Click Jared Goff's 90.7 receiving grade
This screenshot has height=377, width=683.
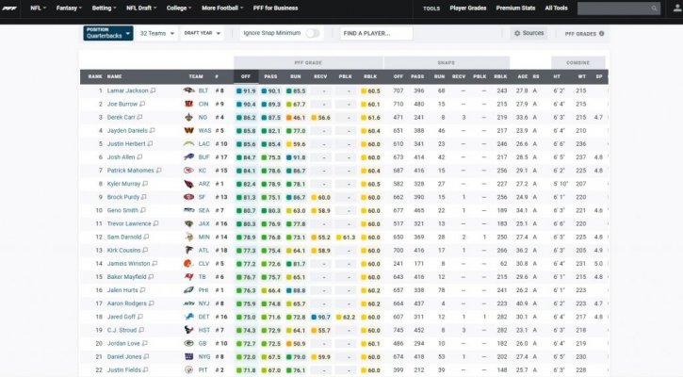pyautogui.click(x=321, y=318)
